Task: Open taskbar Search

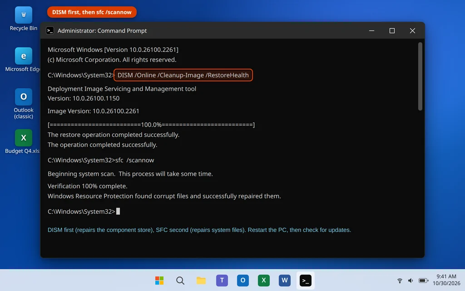Action: [x=180, y=280]
